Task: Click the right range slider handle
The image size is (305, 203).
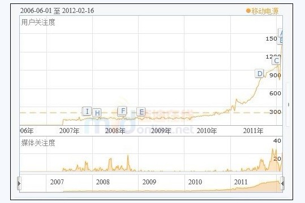Action: (x=282, y=183)
